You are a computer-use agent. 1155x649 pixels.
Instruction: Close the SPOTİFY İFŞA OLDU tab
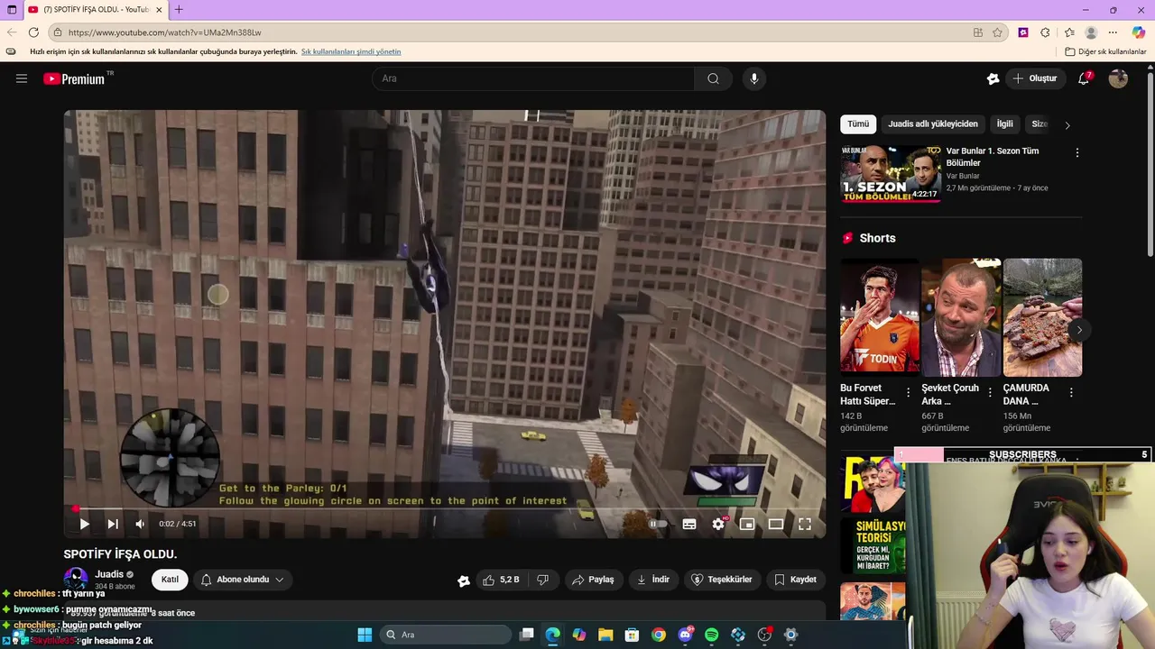pyautogui.click(x=159, y=10)
